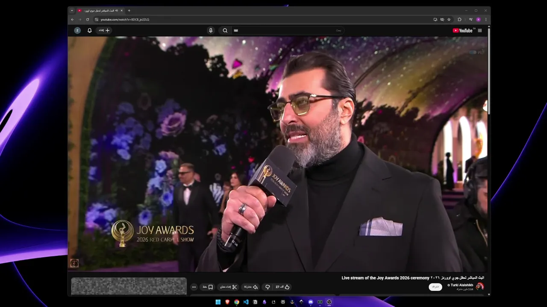This screenshot has width=547, height=307.
Task: Dislike the video with thumbs down
Action: coord(268,287)
